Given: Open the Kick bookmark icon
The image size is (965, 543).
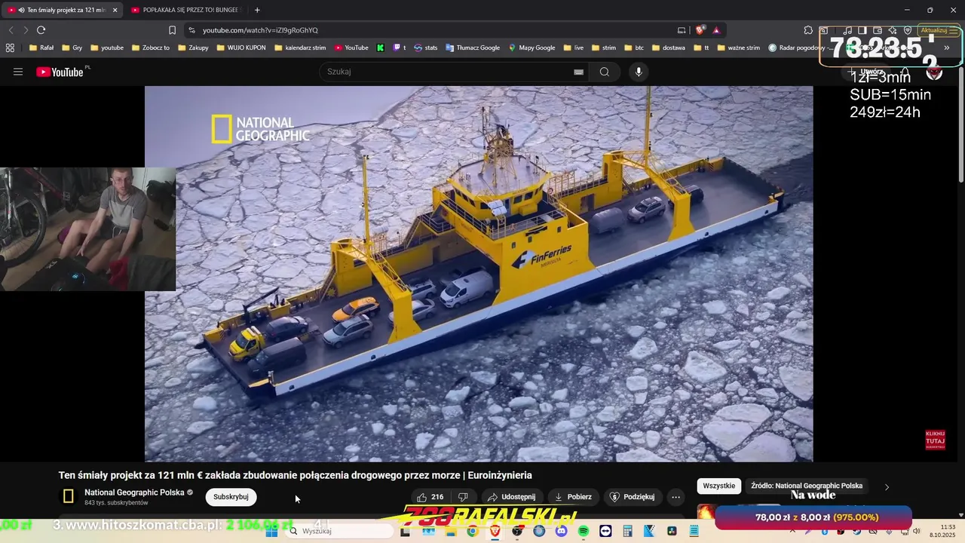Looking at the screenshot, I should coord(380,48).
